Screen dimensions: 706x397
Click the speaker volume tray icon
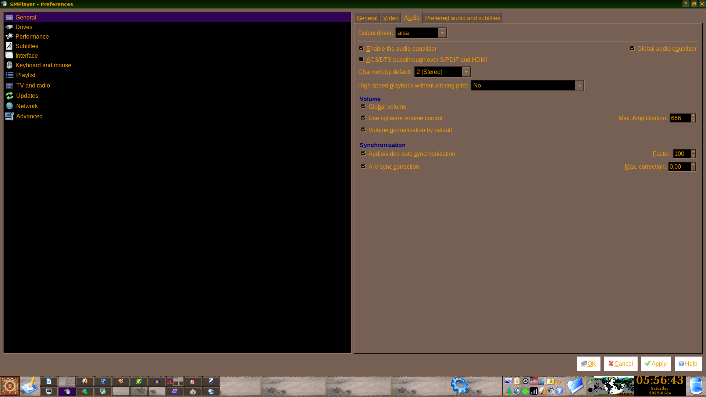(x=517, y=391)
